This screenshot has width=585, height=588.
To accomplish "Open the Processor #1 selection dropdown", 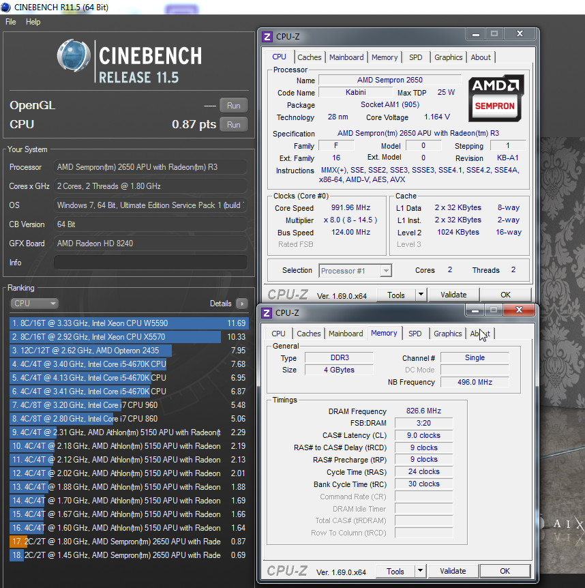I will point(355,270).
